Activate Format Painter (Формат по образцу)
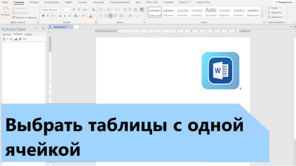This screenshot has height=166, width=296. click(24, 17)
